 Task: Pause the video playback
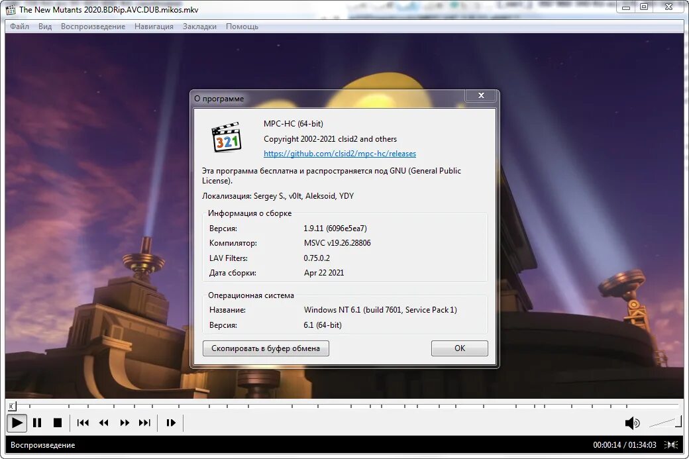(x=37, y=423)
